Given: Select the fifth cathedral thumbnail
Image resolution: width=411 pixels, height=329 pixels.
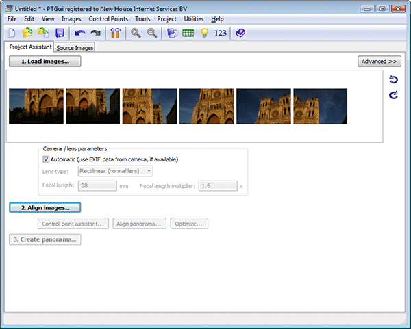Looking at the screenshot, I should tap(264, 106).
